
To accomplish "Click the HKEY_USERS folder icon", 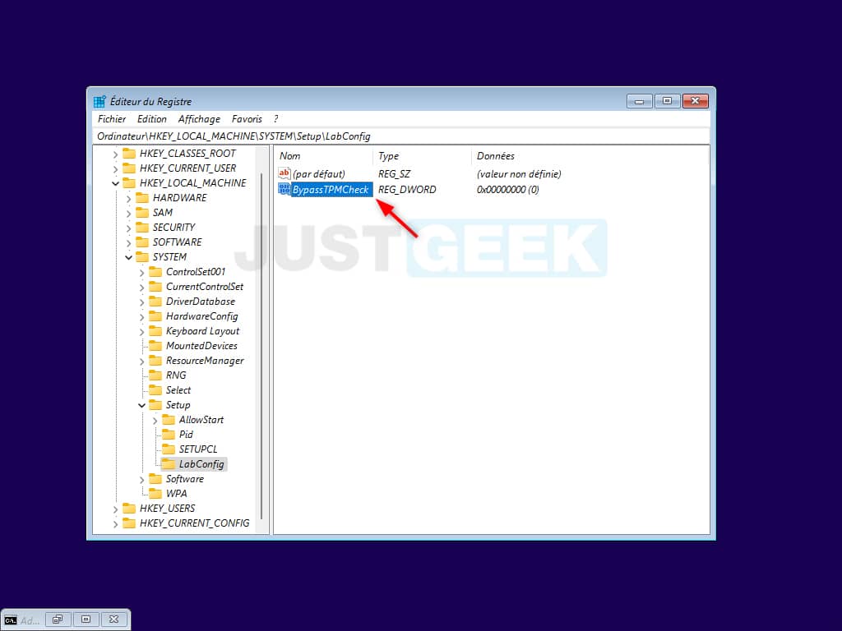I will click(129, 508).
